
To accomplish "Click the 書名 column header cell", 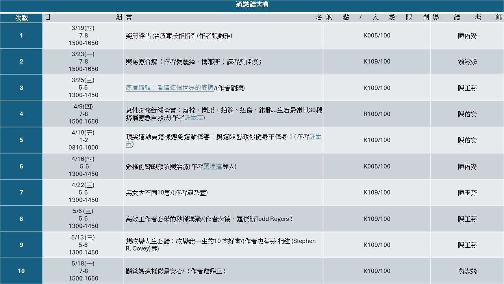I will click(224, 18).
